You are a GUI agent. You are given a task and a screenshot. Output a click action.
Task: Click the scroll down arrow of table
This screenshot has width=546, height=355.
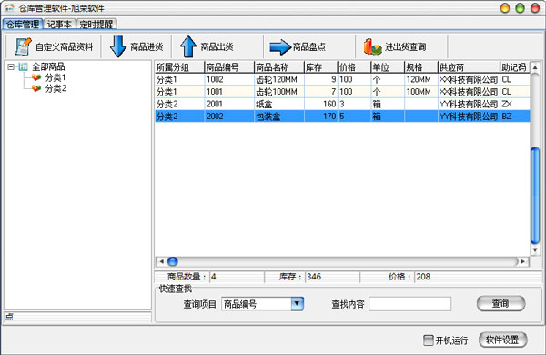pyautogui.click(x=535, y=249)
